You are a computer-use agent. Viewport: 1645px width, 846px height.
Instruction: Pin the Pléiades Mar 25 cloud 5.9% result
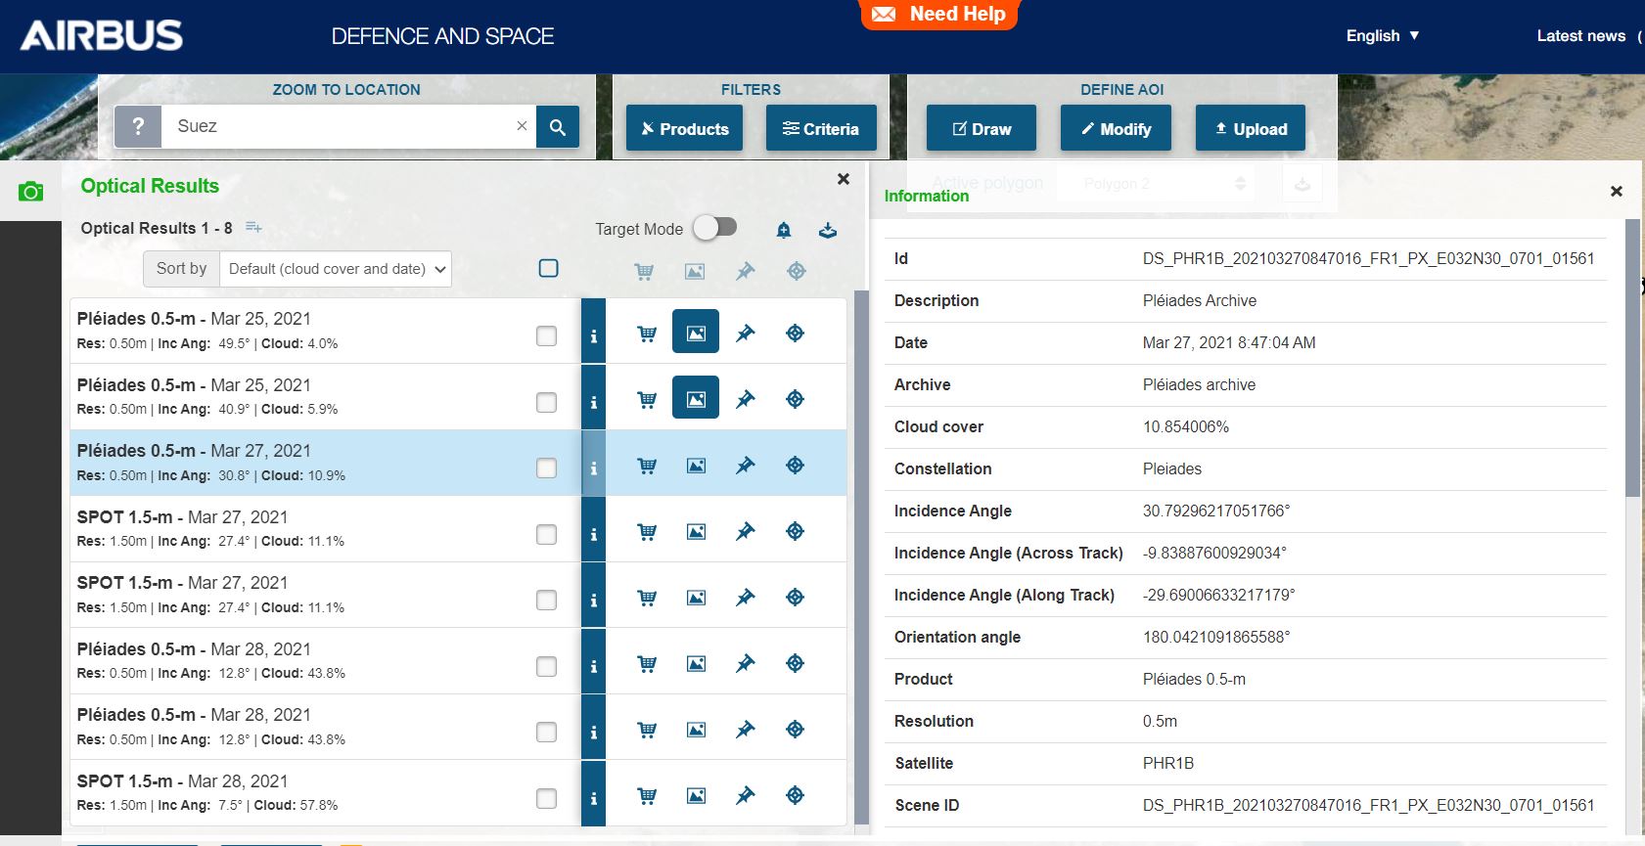click(x=746, y=399)
